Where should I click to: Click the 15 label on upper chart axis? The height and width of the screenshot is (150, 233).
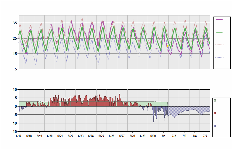tap(15, 54)
